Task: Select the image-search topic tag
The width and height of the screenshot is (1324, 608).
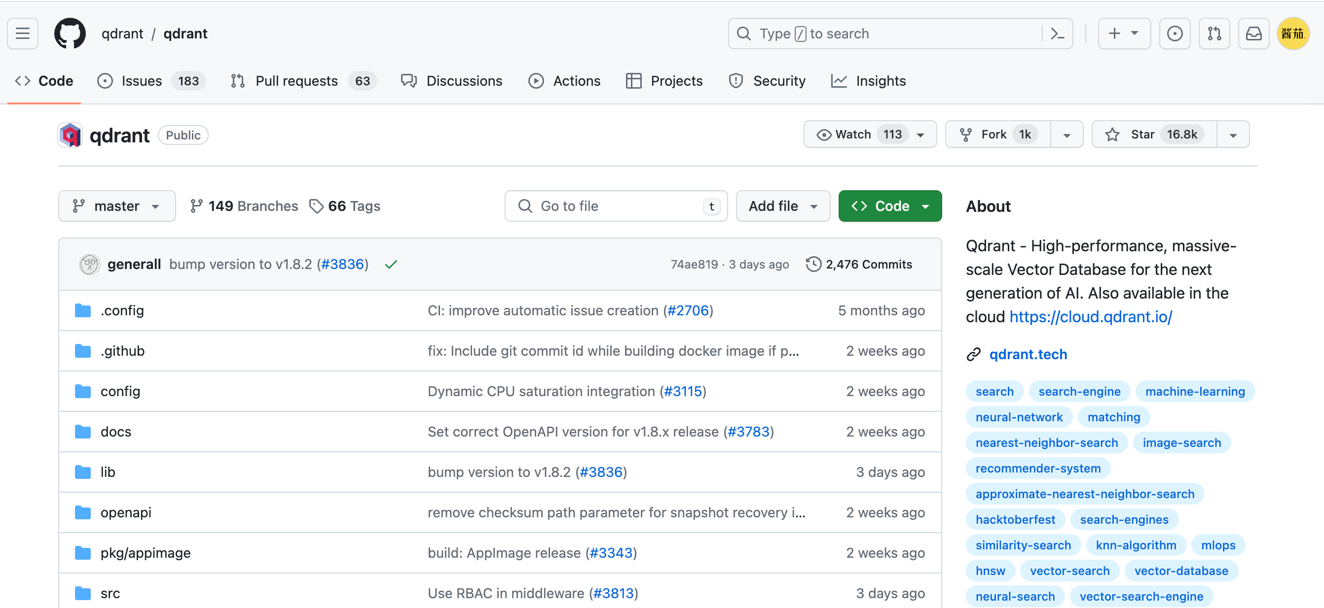Action: [x=1181, y=442]
